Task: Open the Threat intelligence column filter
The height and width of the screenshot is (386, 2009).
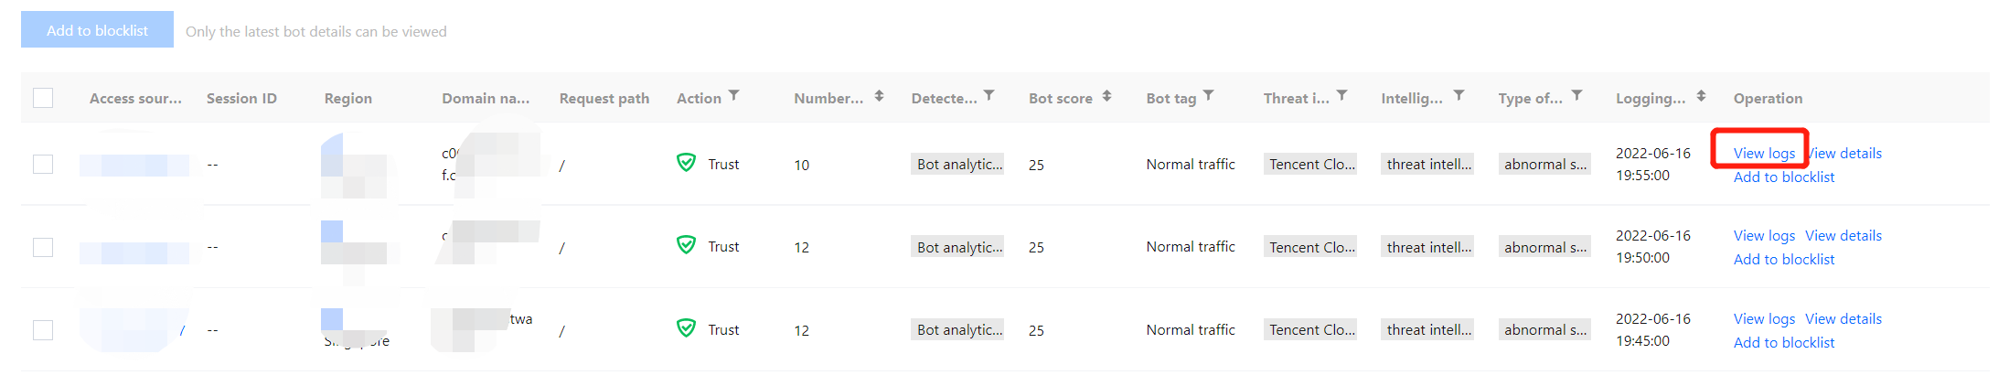Action: click(1341, 95)
